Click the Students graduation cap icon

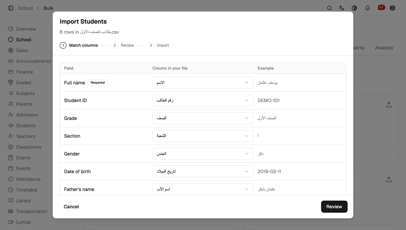click(11, 126)
